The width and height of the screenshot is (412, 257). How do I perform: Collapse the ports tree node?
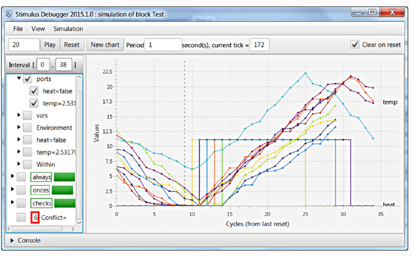(x=19, y=79)
